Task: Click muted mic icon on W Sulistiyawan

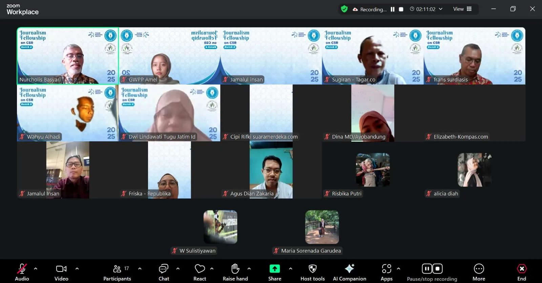Action: tap(175, 251)
